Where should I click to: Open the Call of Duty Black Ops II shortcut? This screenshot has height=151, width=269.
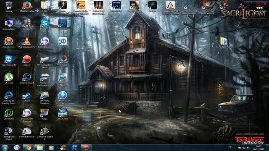(98, 7)
